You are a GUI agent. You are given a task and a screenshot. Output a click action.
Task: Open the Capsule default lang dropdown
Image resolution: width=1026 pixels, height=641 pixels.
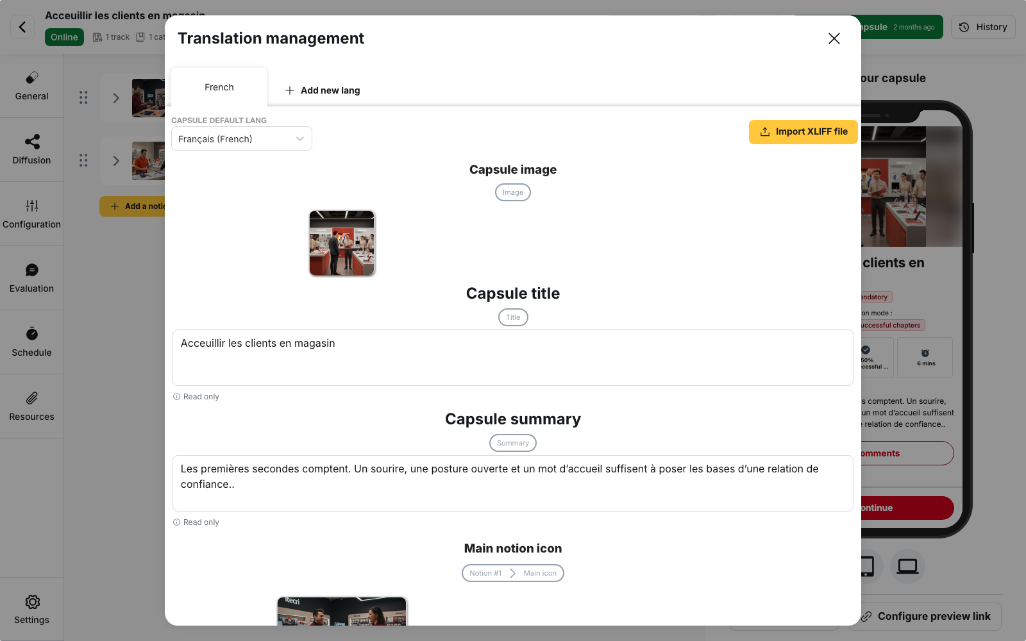point(242,138)
